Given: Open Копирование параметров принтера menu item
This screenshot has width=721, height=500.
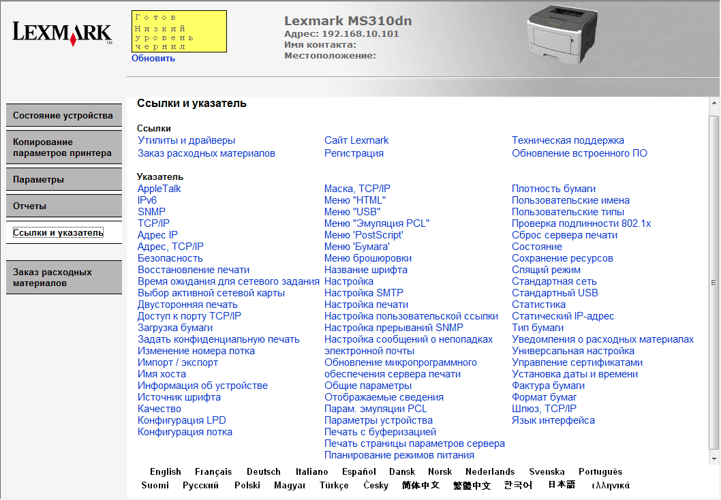Looking at the screenshot, I should pos(64,148).
